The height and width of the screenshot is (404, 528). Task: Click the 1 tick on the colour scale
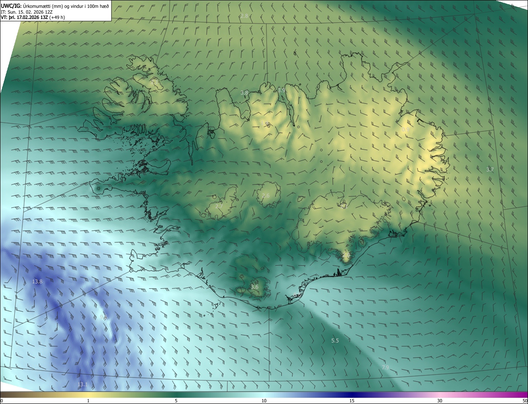tap(88, 401)
